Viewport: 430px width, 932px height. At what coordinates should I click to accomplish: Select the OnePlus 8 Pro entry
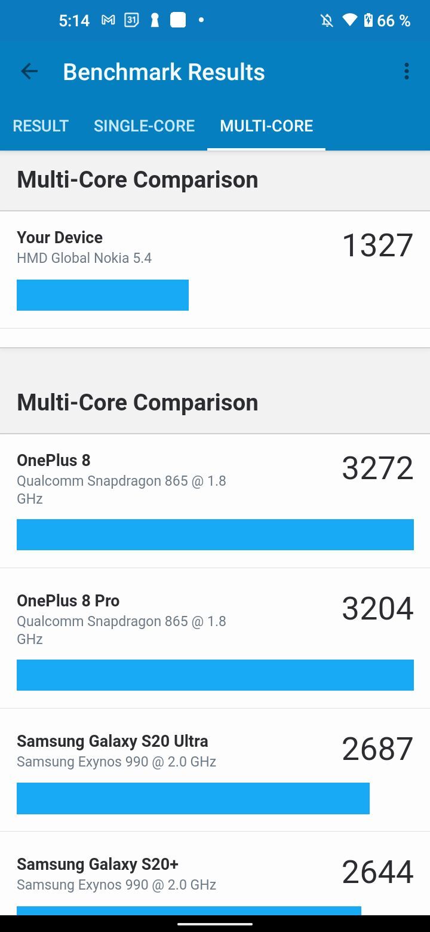[x=215, y=637]
